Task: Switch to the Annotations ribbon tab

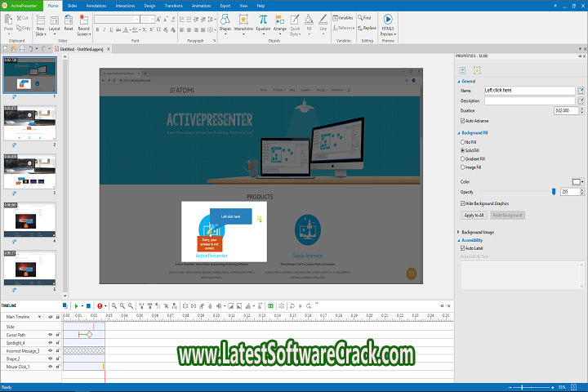Action: [96, 5]
